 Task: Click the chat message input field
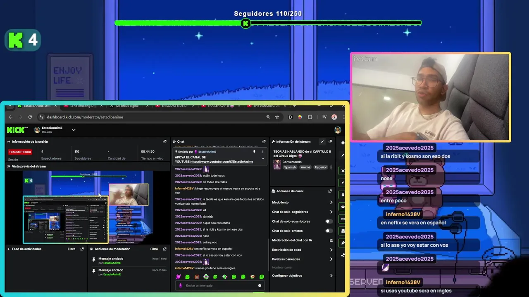point(219,285)
